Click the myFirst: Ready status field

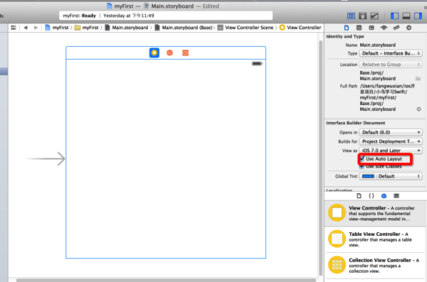tap(166, 16)
